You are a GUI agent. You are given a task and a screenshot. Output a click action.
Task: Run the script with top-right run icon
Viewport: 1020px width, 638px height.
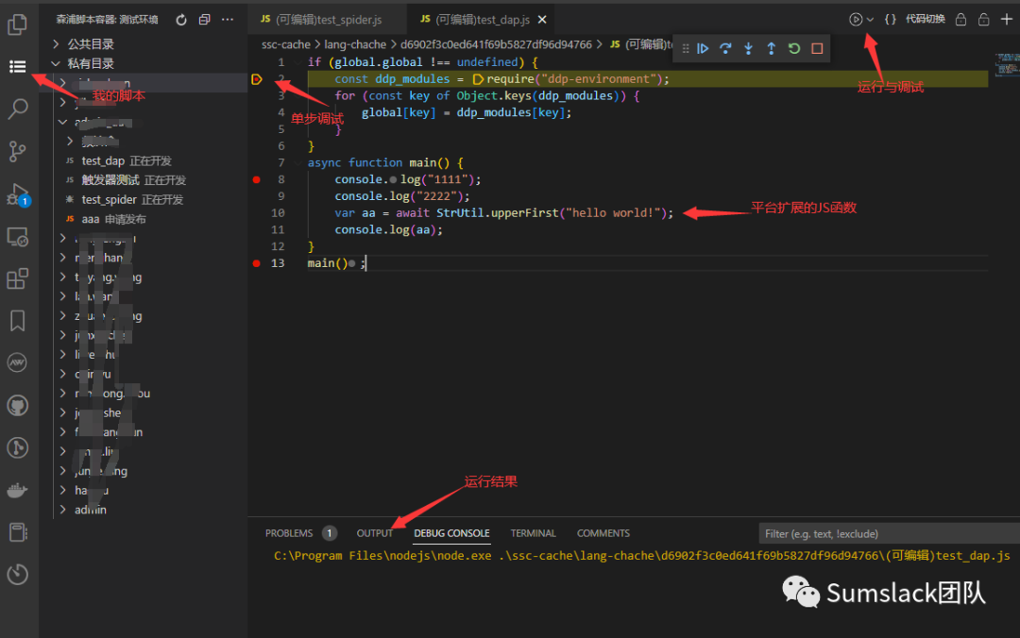pyautogui.click(x=856, y=20)
